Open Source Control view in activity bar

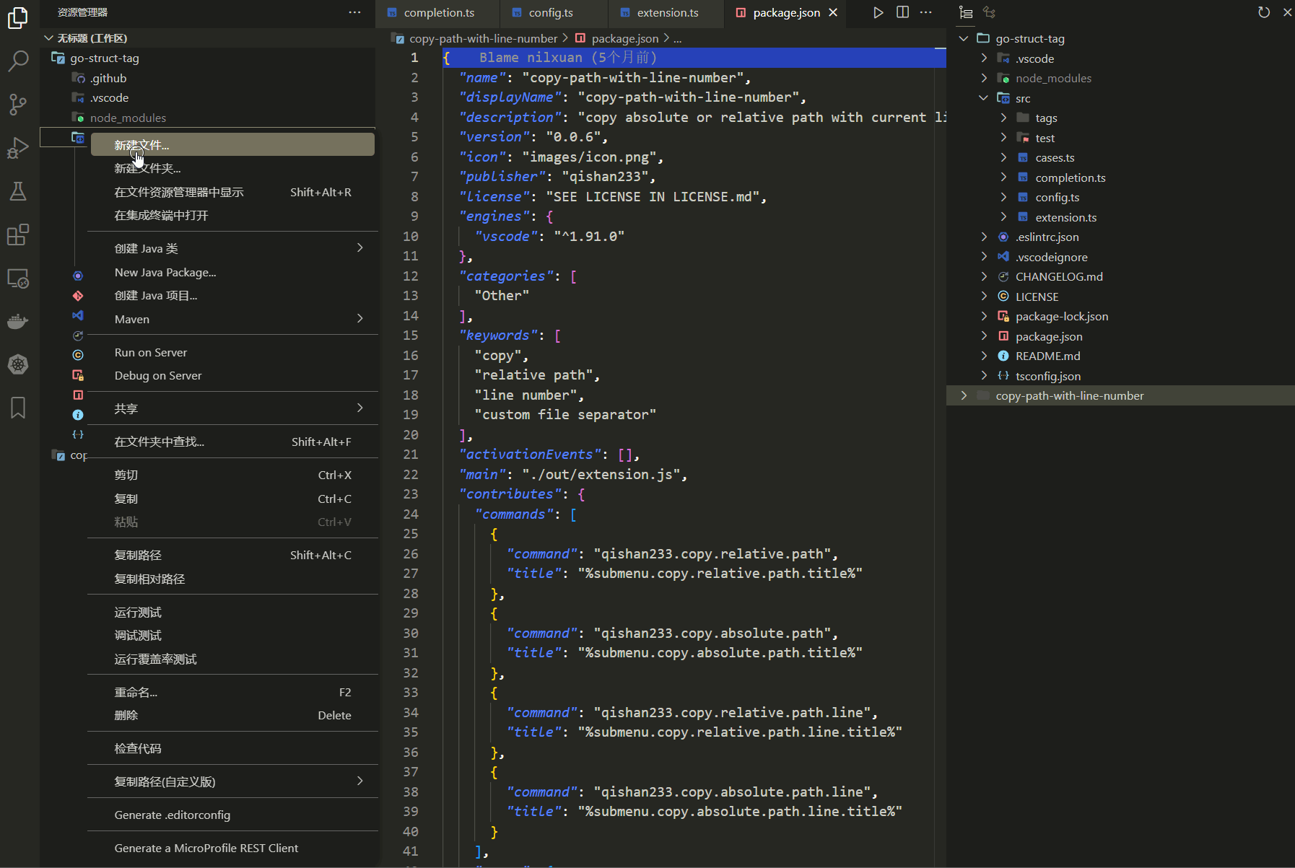(x=18, y=105)
